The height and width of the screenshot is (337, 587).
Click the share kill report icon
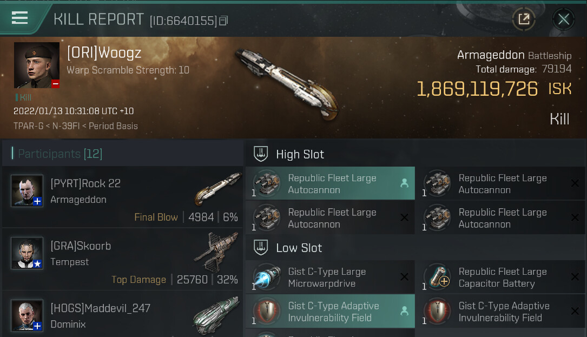[x=524, y=19]
